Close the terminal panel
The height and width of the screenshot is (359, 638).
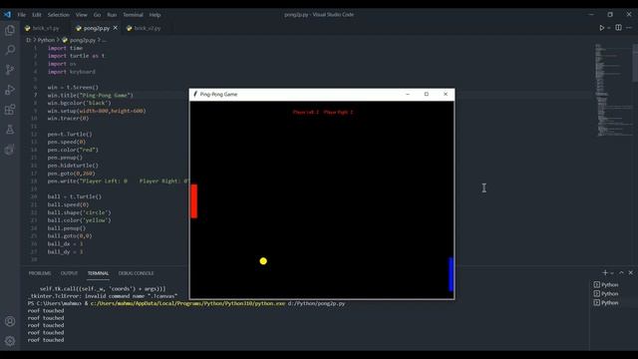tap(631, 272)
